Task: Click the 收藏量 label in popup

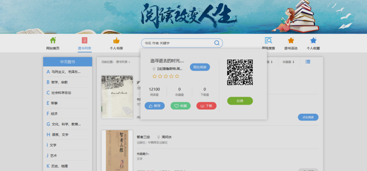Action: [179, 95]
